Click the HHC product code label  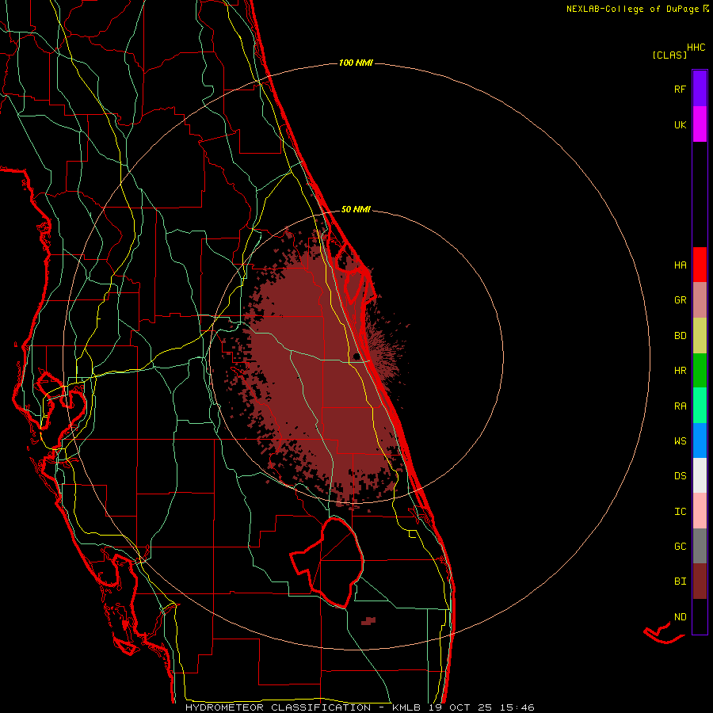pos(696,48)
